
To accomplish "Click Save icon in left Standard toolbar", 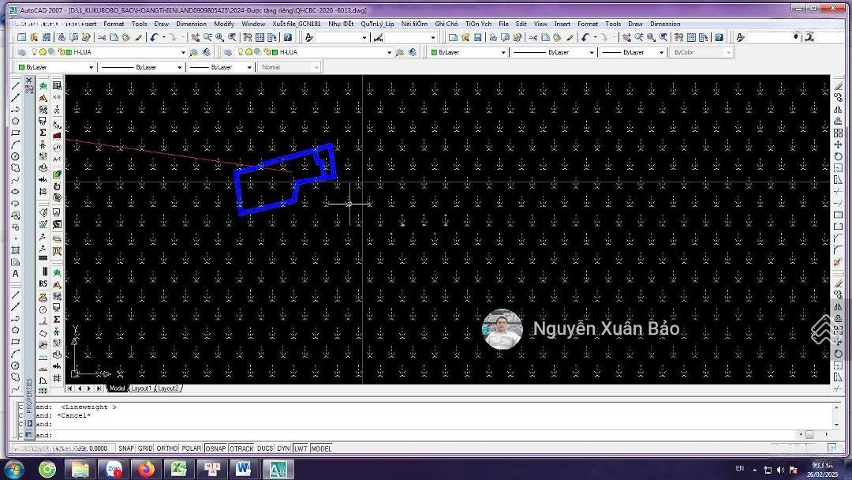I will pyautogui.click(x=47, y=38).
